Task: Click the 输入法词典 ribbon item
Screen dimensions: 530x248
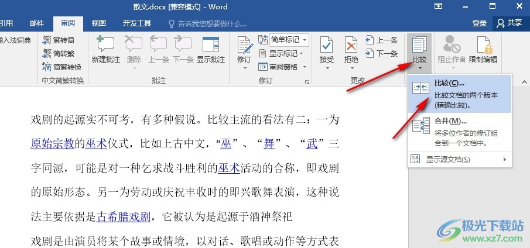Action: point(16,40)
